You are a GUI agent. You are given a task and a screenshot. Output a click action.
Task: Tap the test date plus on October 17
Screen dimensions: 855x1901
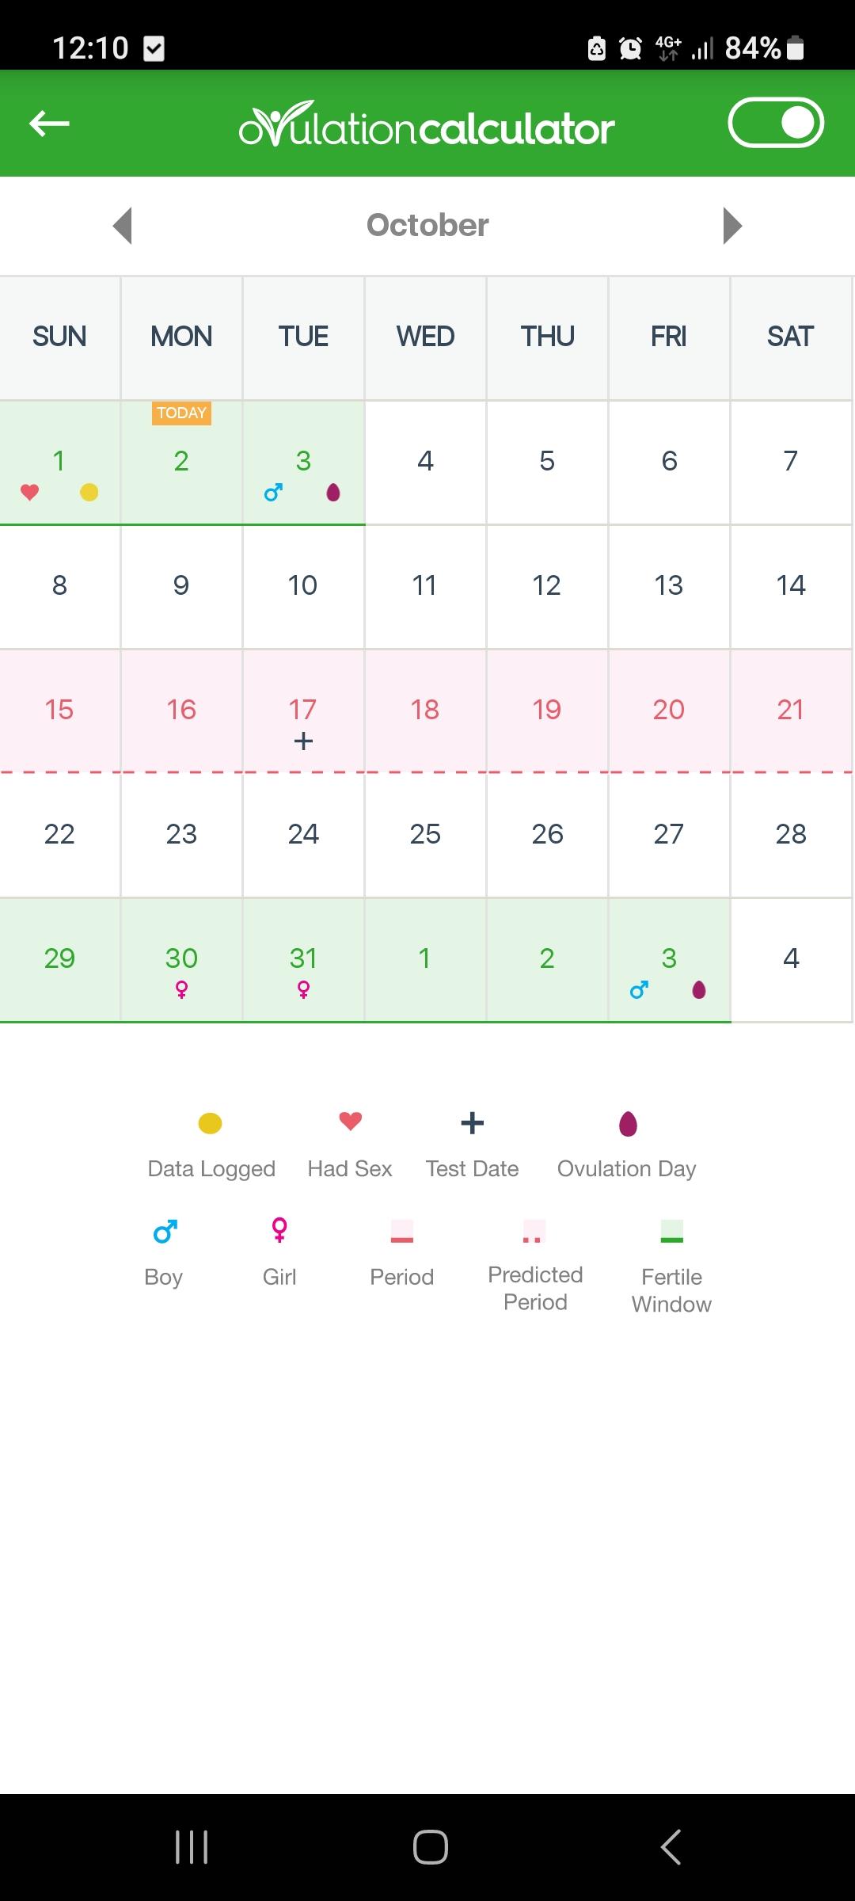click(x=303, y=741)
